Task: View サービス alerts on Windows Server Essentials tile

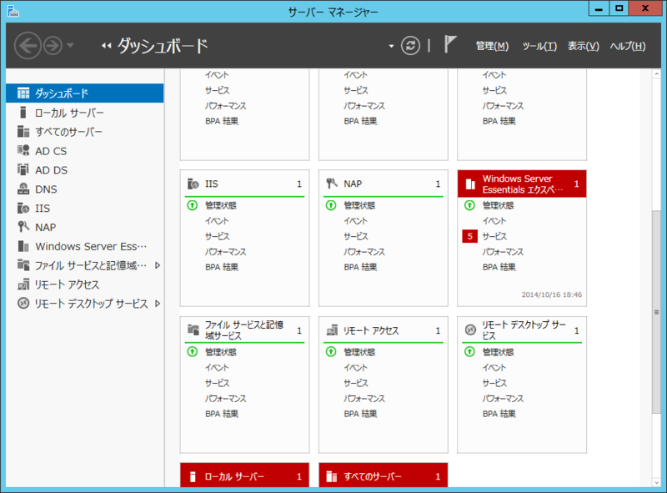Action: 493,235
